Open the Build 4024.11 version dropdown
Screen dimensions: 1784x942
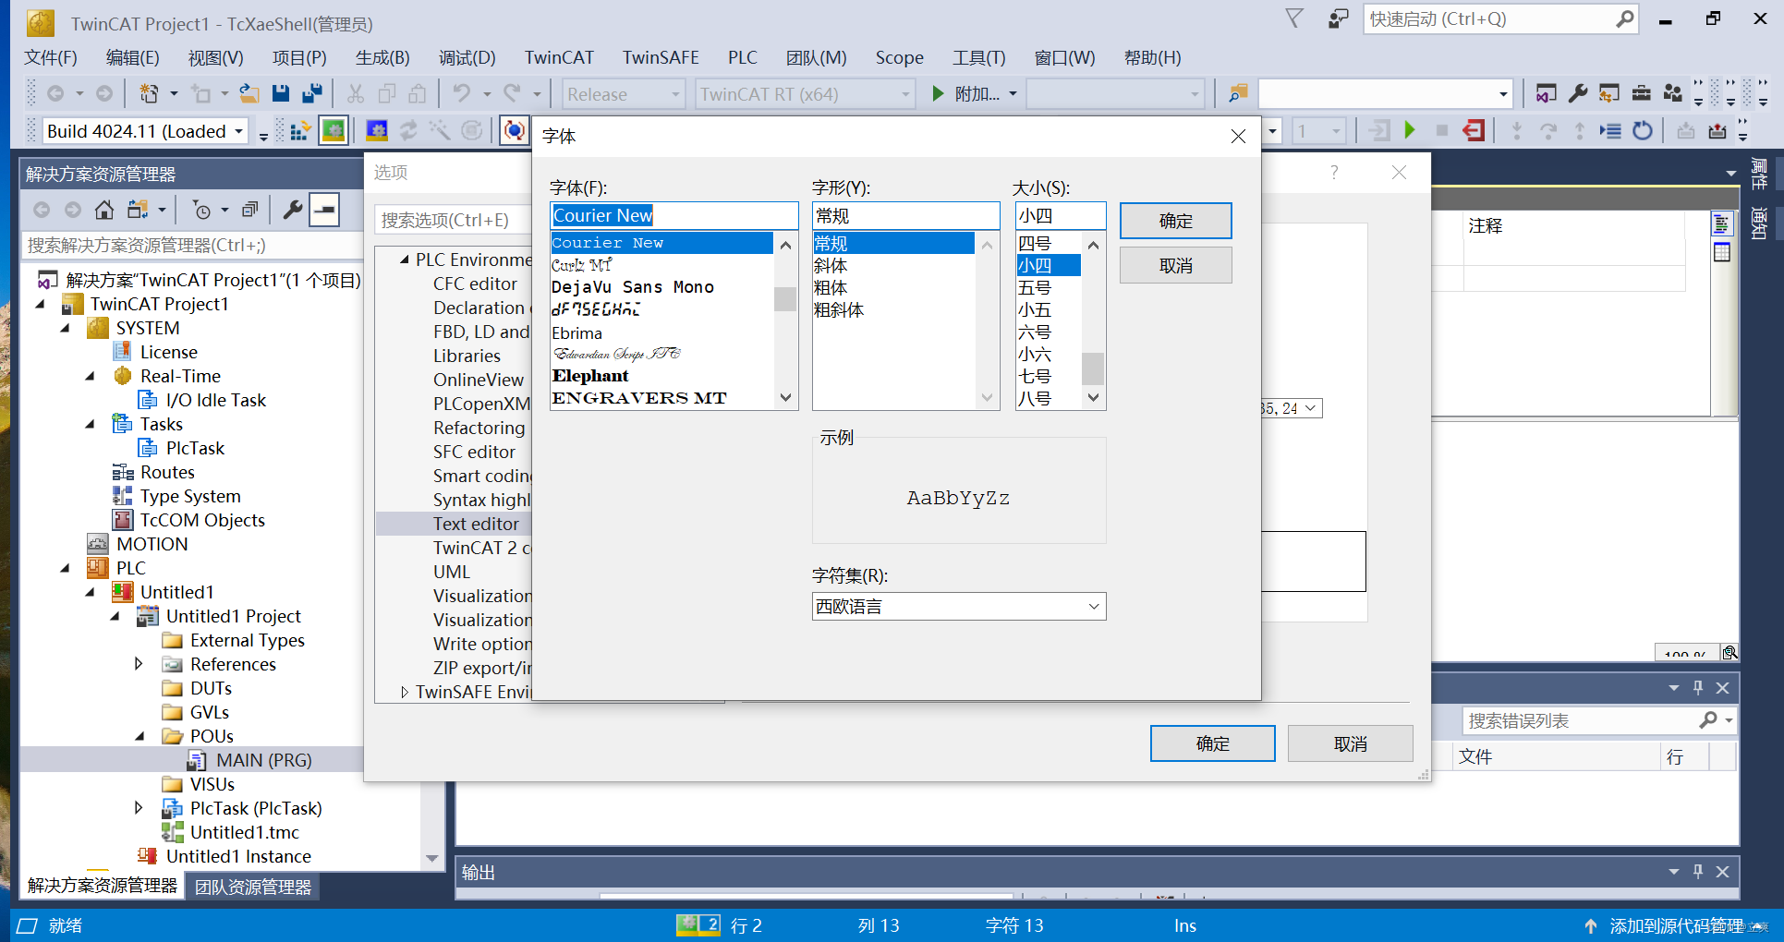click(238, 131)
